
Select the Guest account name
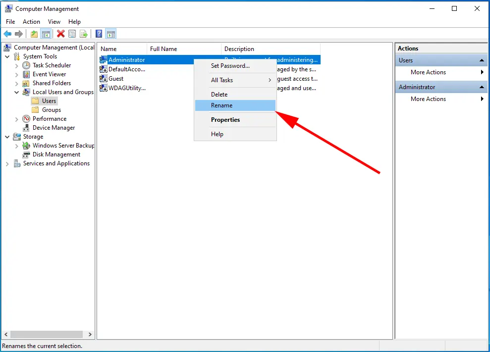(x=116, y=79)
